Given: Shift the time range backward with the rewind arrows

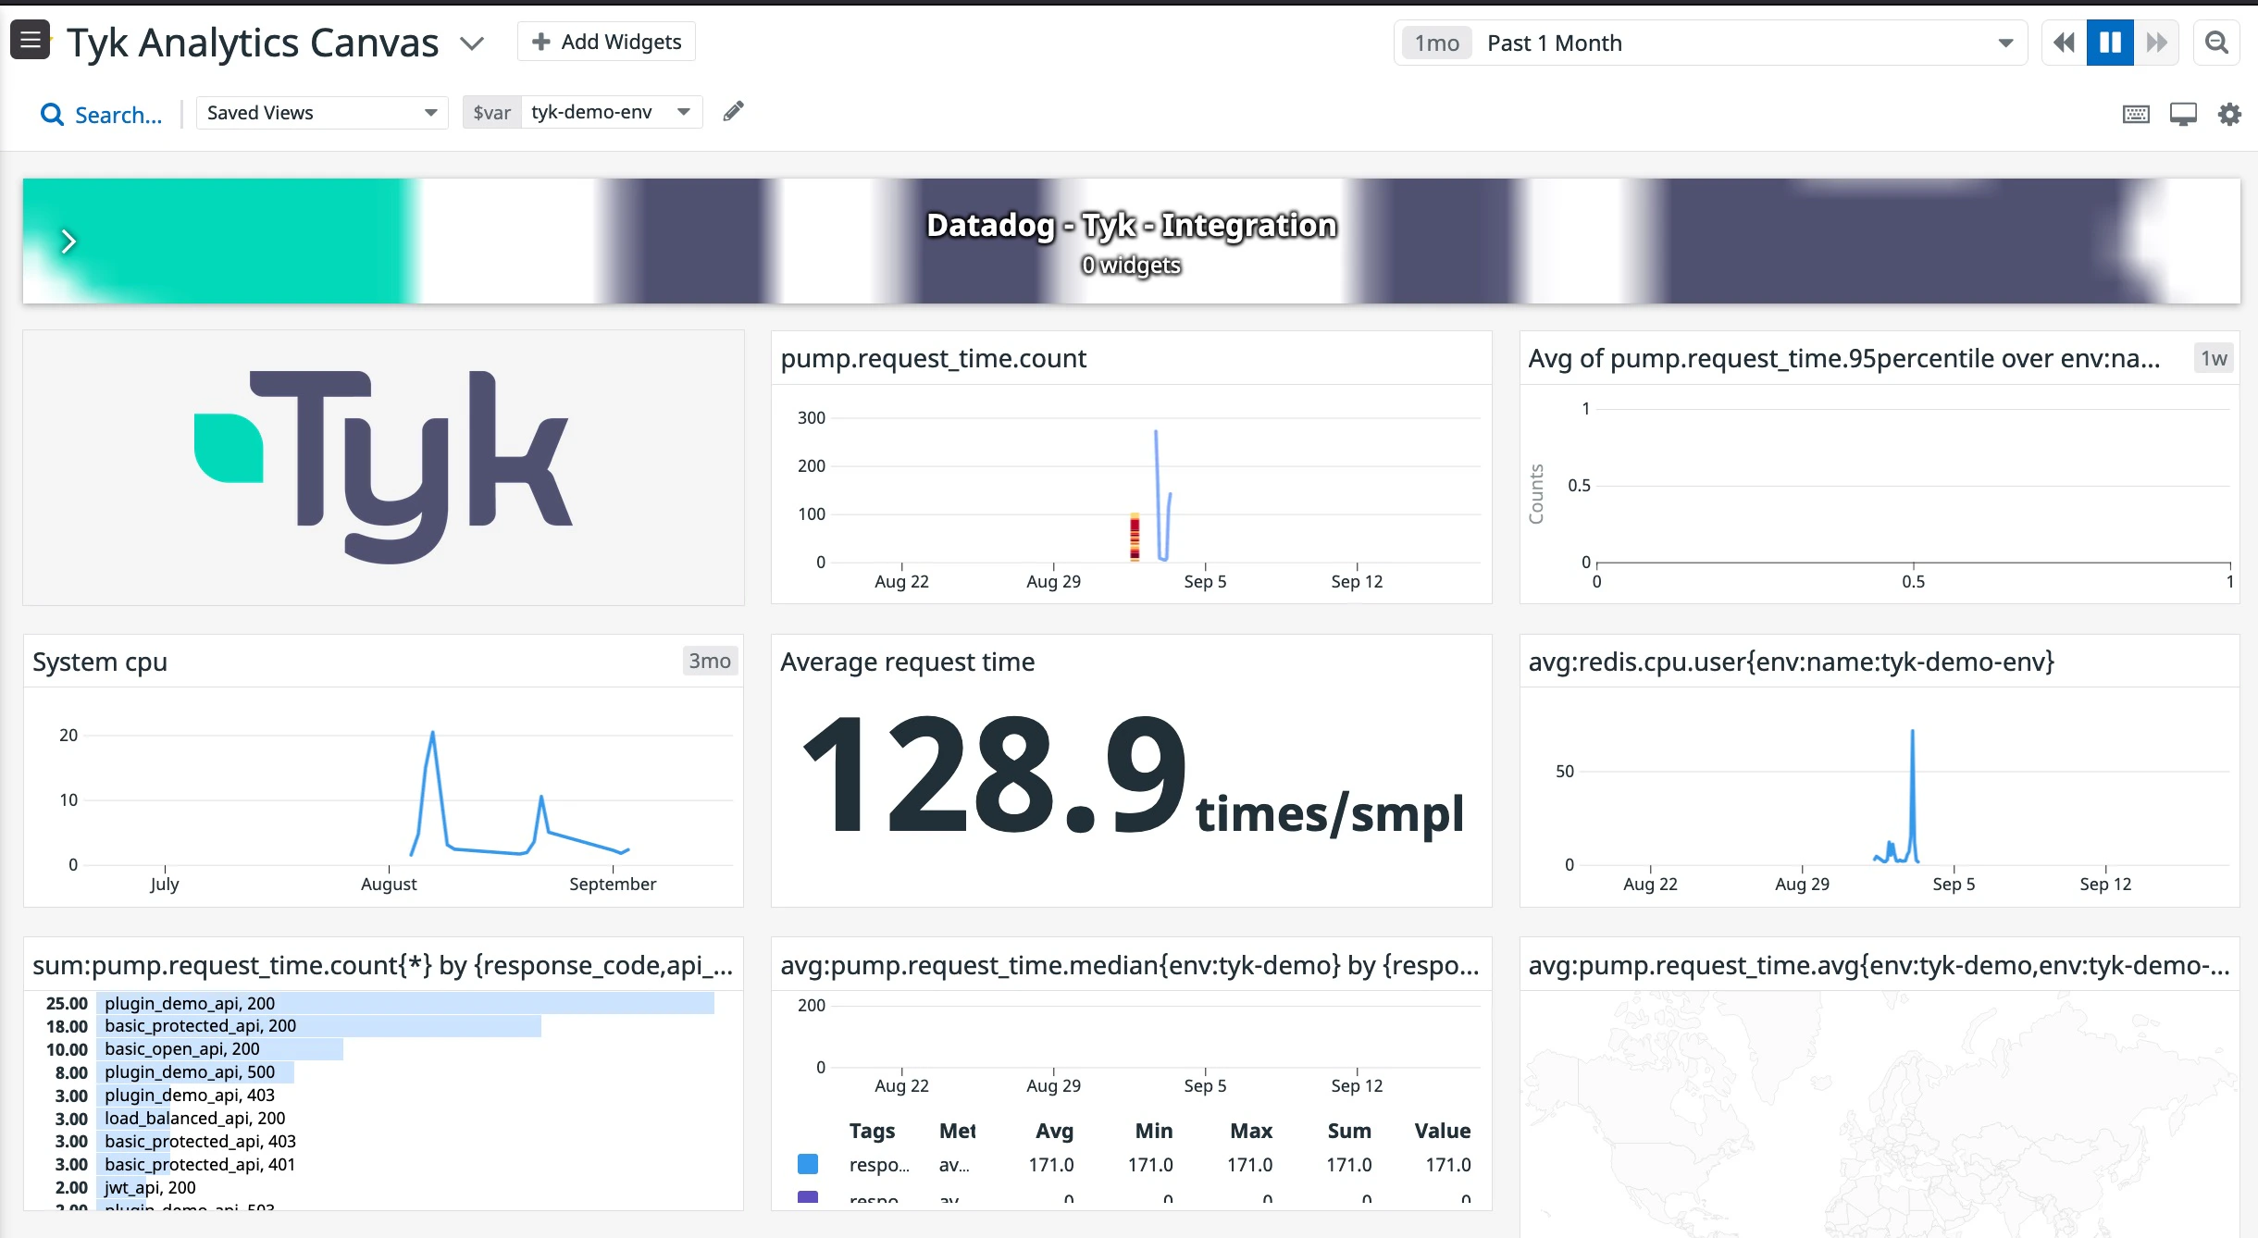Looking at the screenshot, I should click(x=2065, y=43).
